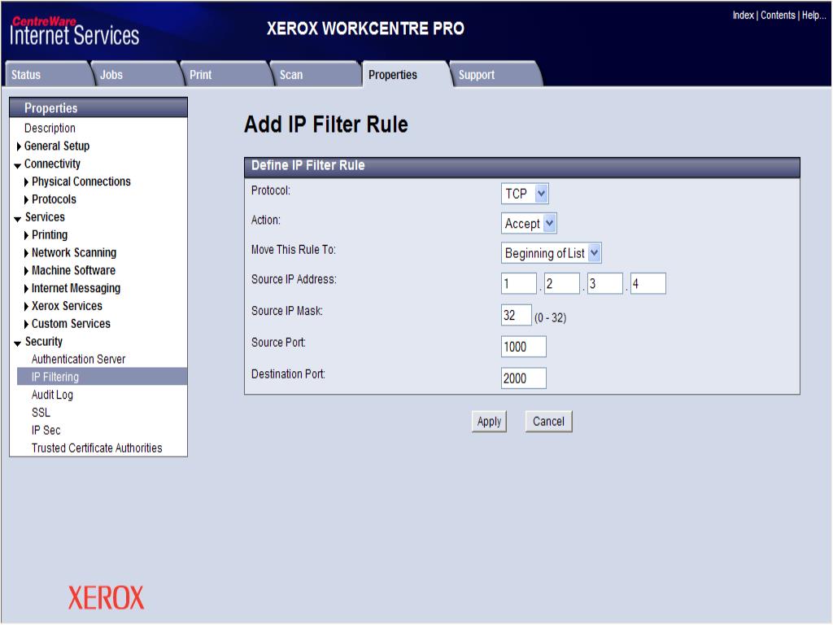Viewport: 833px width, 625px height.
Task: Expand the Protocols arrow
Action: [x=27, y=200]
